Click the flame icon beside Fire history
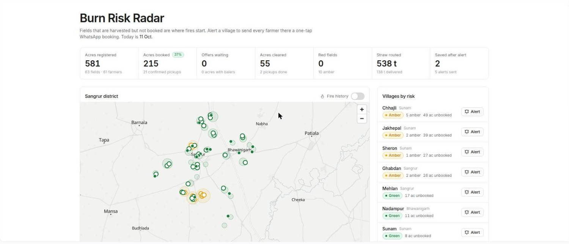 click(x=322, y=96)
